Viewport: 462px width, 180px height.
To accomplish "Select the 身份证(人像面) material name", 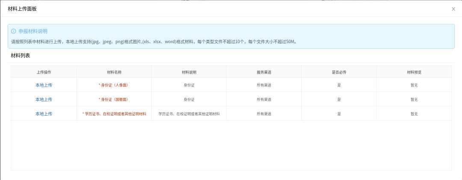I will tap(114, 85).
